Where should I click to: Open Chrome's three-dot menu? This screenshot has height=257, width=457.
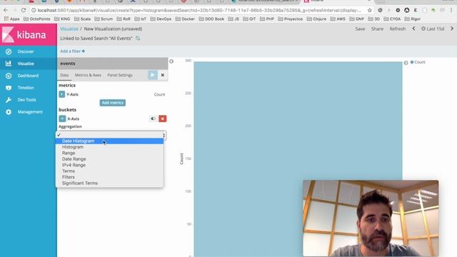[451, 10]
